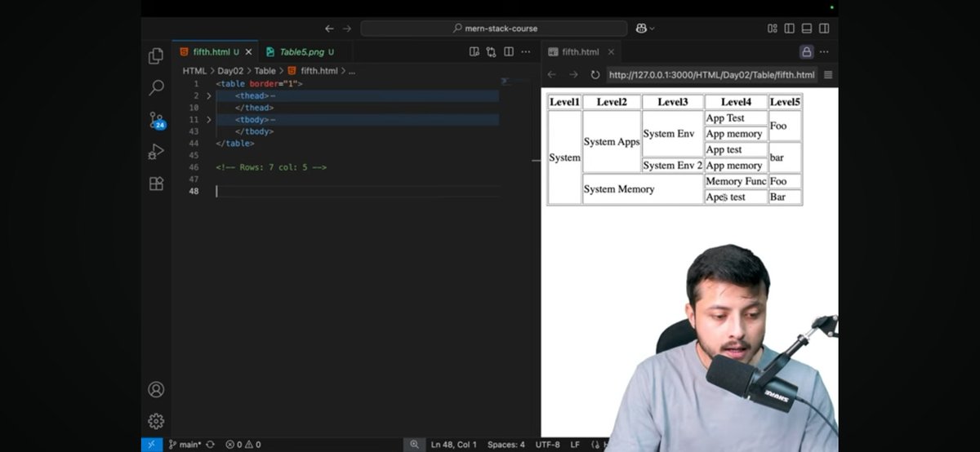Toggle bottom panel visibility
This screenshot has width=980, height=452.
point(806,29)
